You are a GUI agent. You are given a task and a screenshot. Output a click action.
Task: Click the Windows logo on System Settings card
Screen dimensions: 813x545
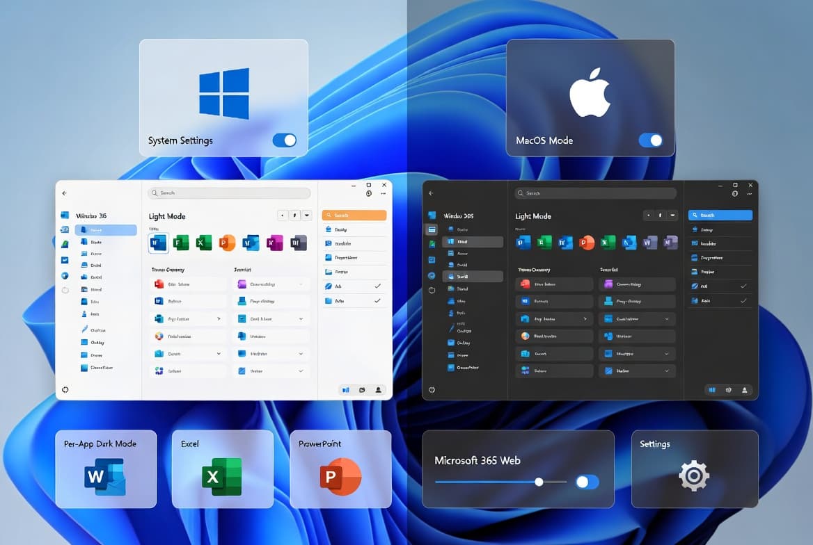(x=224, y=94)
